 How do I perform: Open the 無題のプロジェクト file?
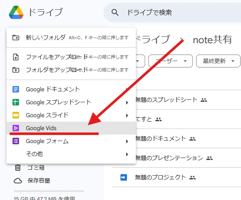coord(161,177)
